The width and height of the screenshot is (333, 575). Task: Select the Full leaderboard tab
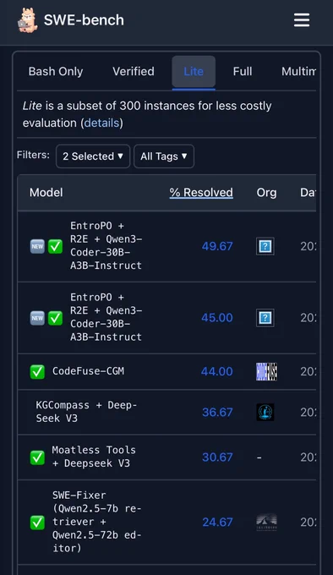[x=243, y=72]
